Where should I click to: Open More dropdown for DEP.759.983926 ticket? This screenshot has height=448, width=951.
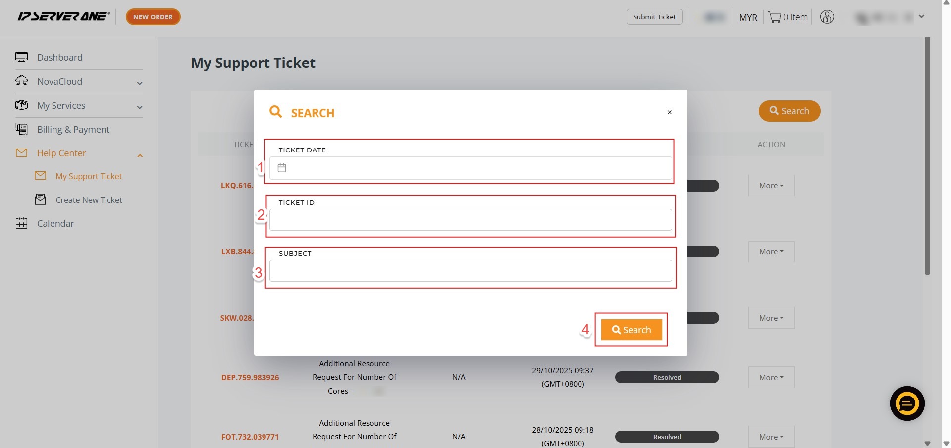click(x=771, y=377)
